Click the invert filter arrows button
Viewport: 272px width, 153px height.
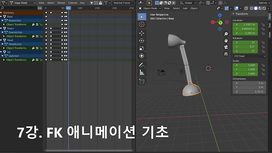[x=40, y=8]
